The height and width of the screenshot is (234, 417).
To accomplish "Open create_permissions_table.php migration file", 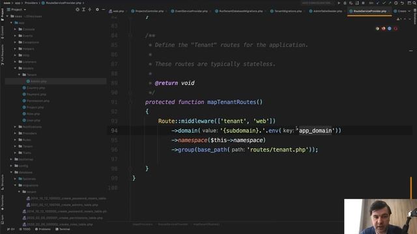I will tap(63, 218).
